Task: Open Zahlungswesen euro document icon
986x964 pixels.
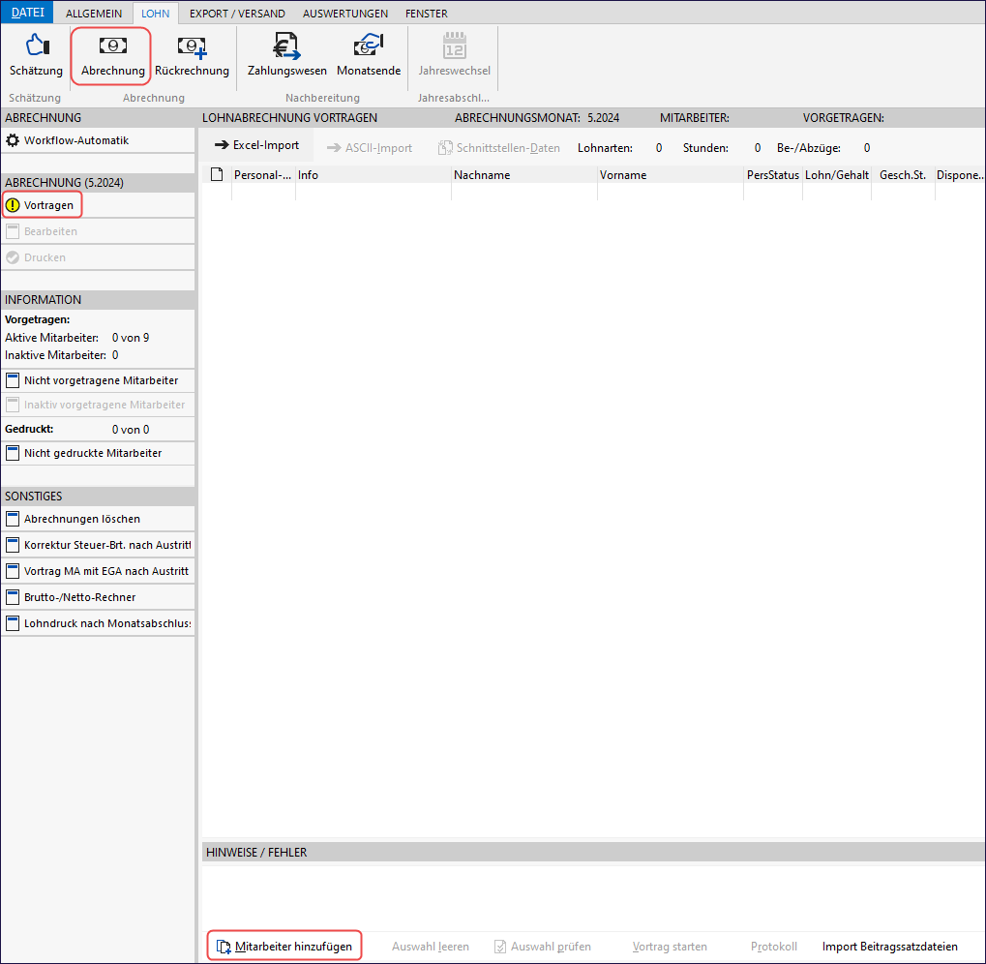Action: (x=286, y=45)
